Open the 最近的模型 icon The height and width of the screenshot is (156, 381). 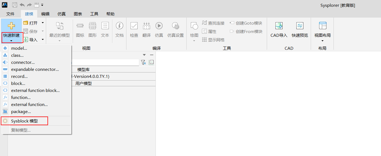click(x=60, y=26)
